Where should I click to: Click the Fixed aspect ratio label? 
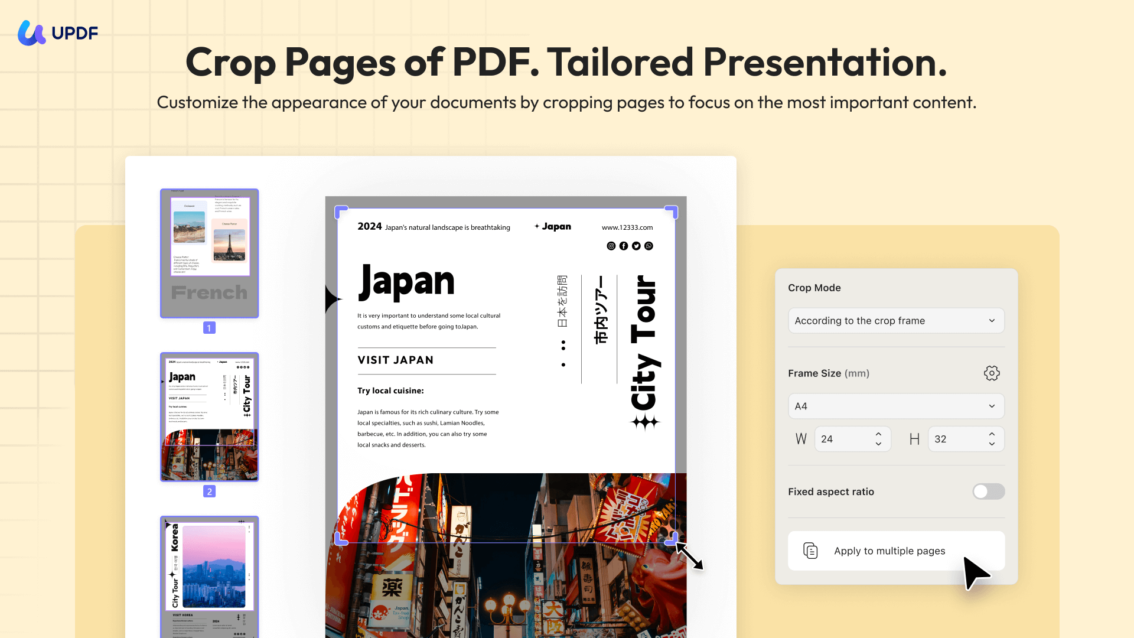pos(831,491)
